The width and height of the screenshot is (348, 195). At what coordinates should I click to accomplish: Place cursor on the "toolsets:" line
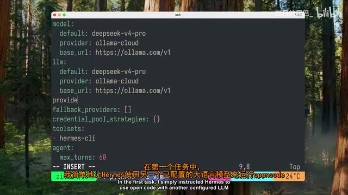point(69,129)
